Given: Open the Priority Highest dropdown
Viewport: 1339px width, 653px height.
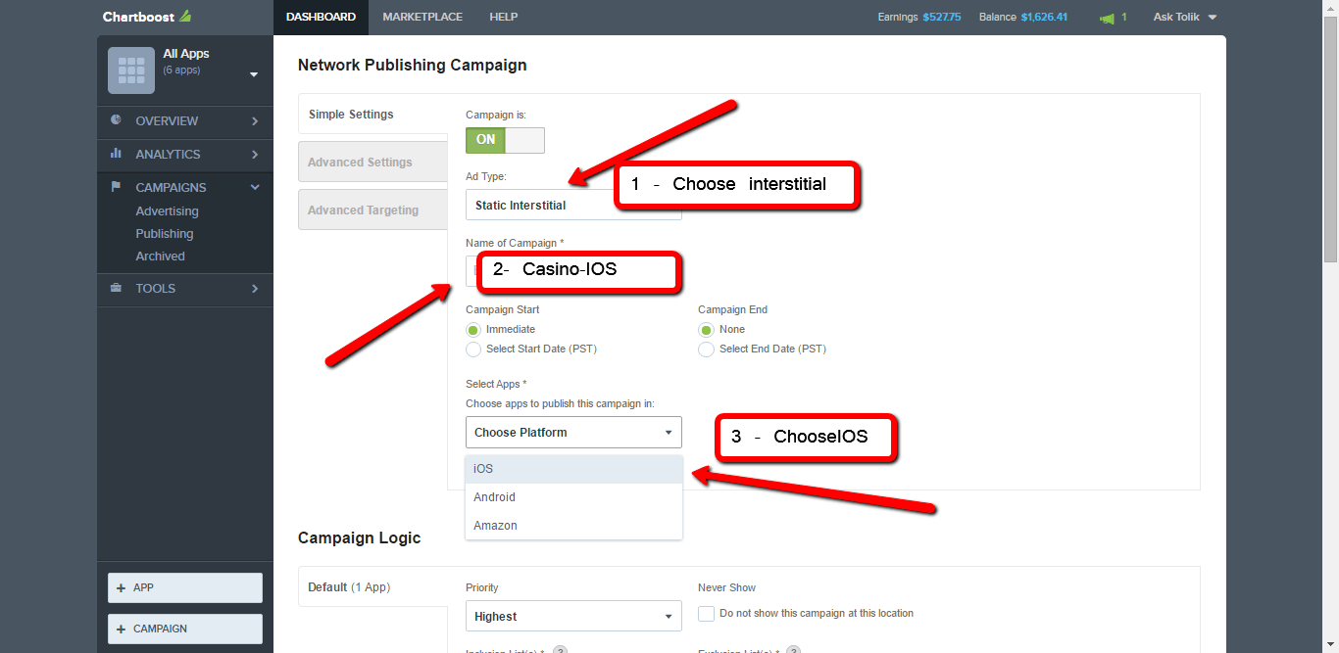Looking at the screenshot, I should [573, 616].
